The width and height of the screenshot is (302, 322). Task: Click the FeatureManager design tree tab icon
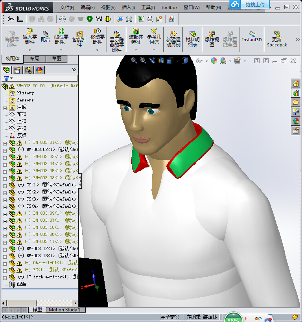tap(6, 70)
